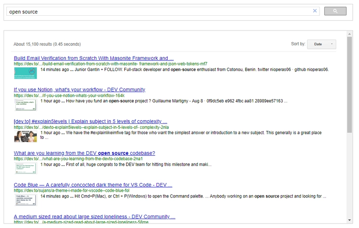
Task: Open 'If you use Notion' result link
Action: (x=79, y=90)
